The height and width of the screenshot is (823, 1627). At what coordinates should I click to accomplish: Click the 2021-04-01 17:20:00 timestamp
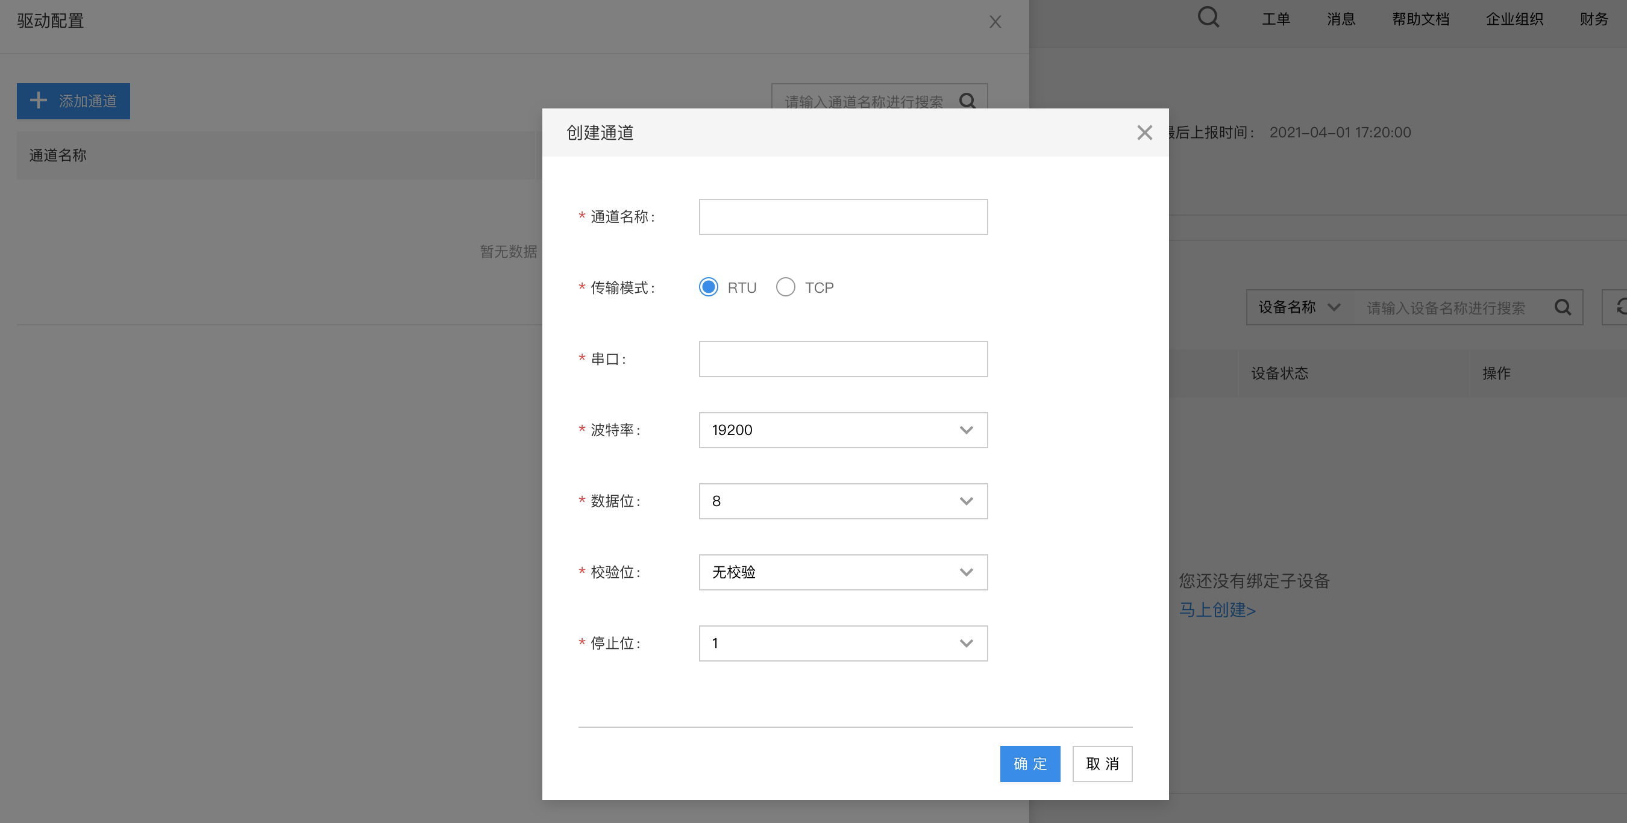(1340, 133)
